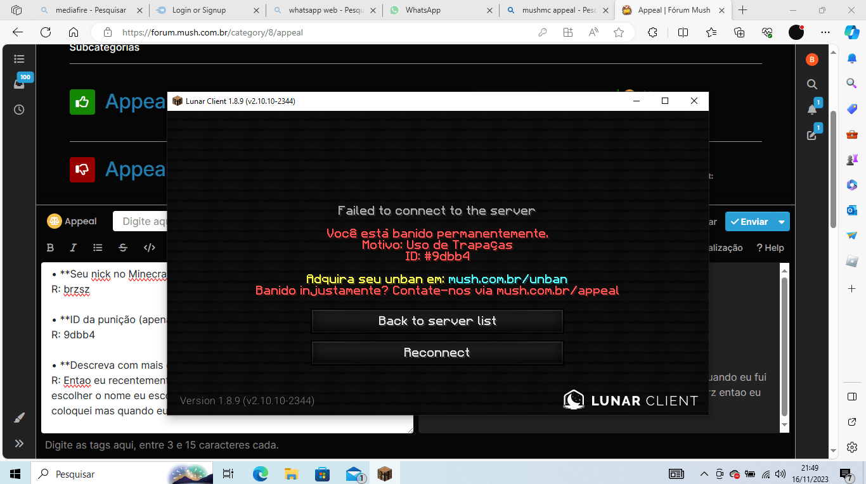The image size is (866, 484).
Task: Apply strikethrough formatting in the composer
Action: click(x=123, y=248)
